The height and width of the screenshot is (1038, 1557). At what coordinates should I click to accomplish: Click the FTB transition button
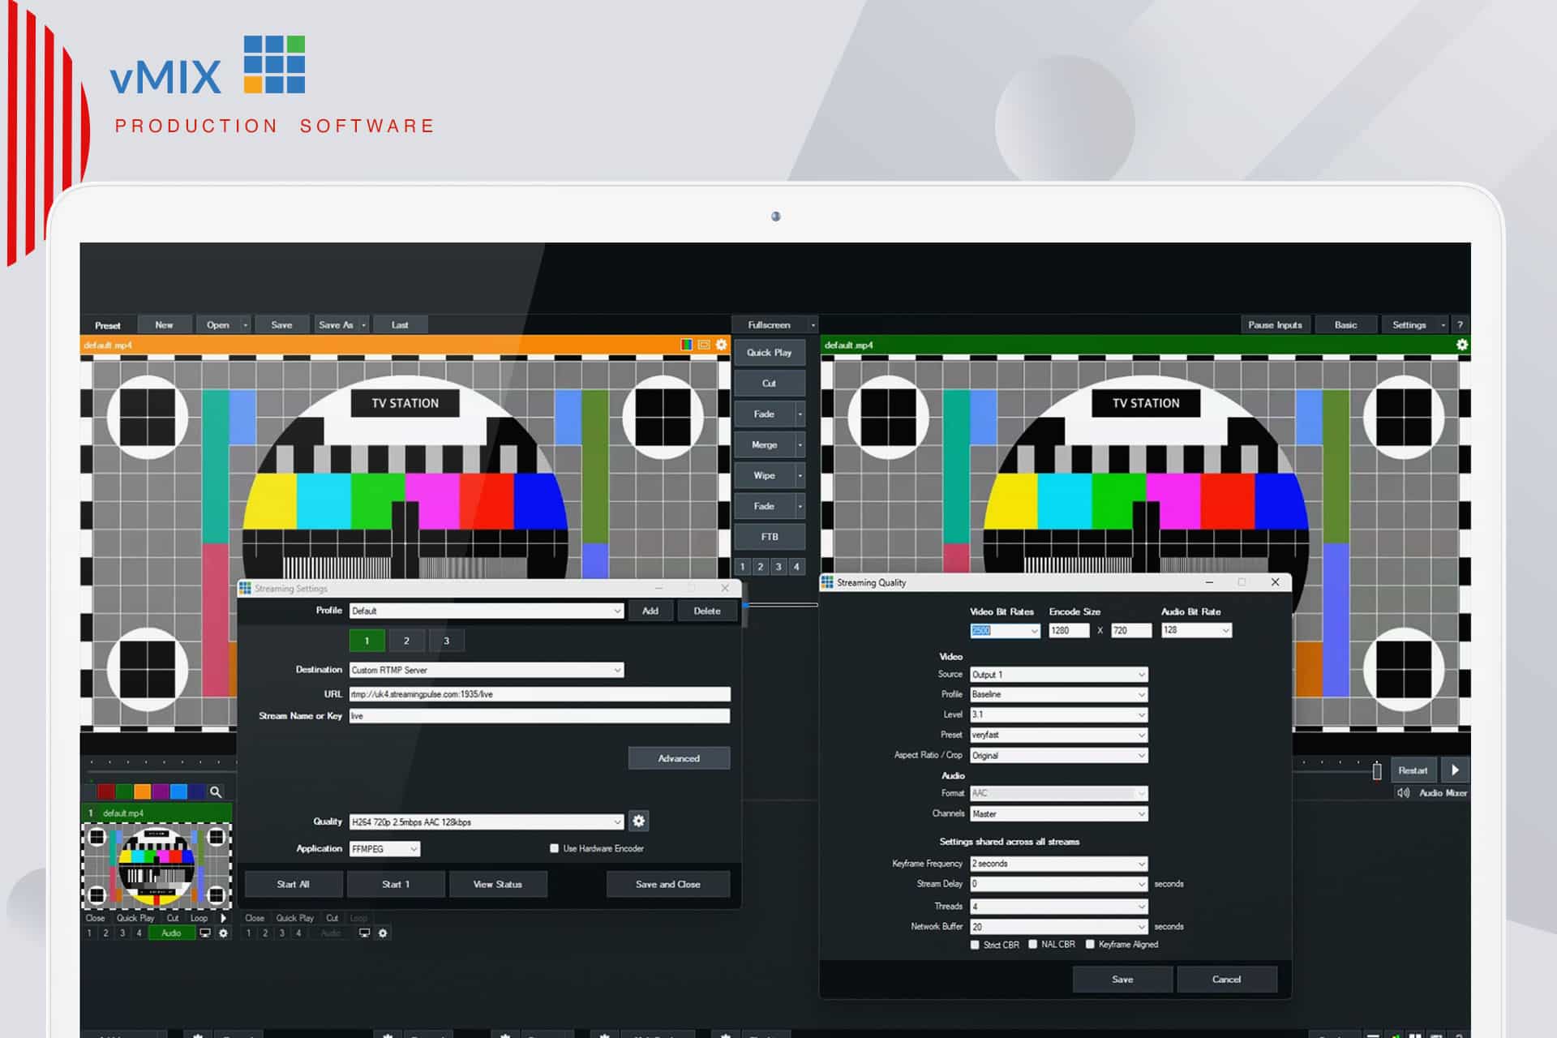(x=770, y=537)
